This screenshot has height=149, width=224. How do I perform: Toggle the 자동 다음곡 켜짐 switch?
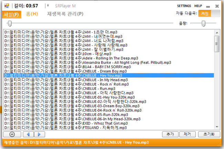[x=209, y=13]
